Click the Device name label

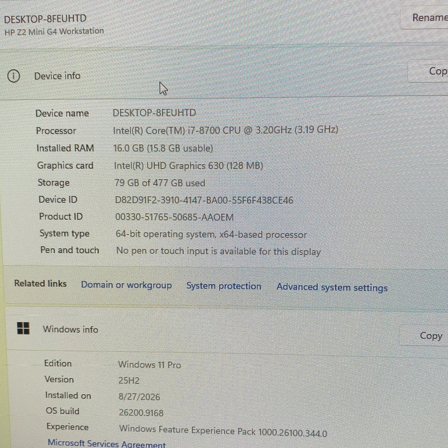pos(62,113)
